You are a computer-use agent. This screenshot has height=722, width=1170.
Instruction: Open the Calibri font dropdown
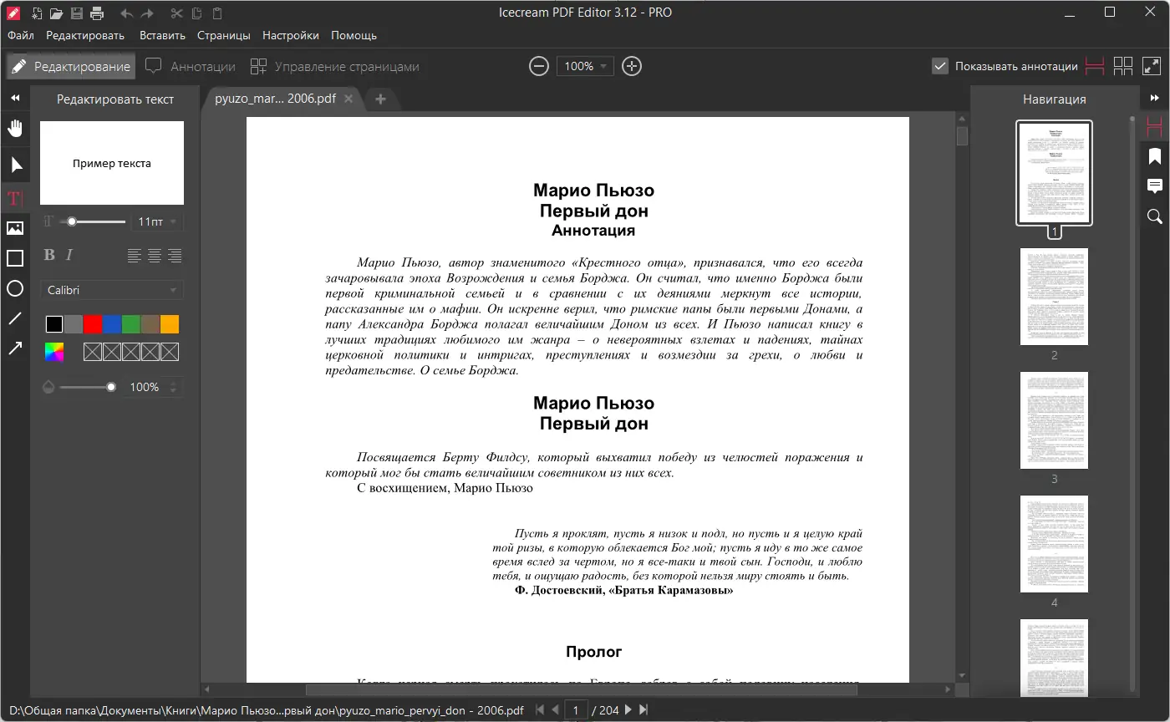click(112, 290)
